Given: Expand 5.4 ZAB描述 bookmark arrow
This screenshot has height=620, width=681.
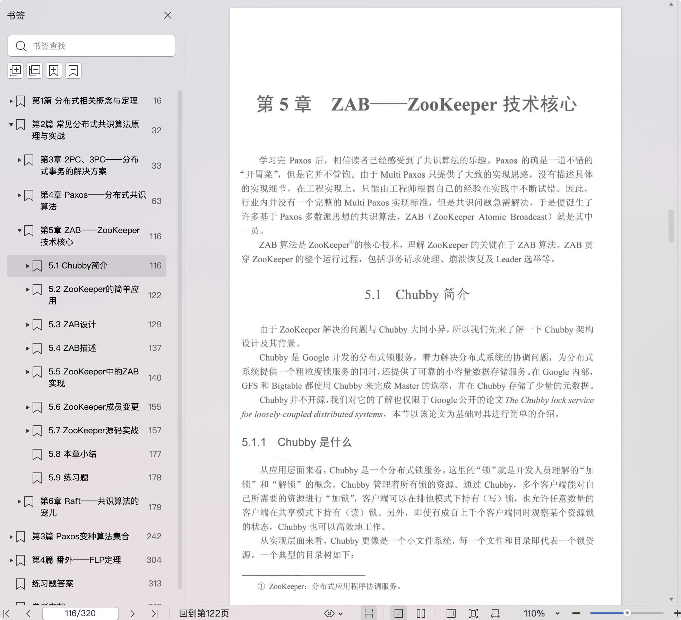Looking at the screenshot, I should coord(28,348).
